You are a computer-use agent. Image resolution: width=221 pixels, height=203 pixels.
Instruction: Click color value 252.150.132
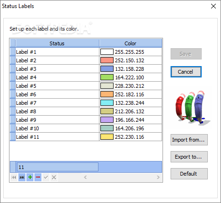click(x=130, y=60)
